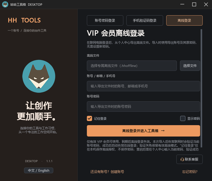Image resolution: width=212 pixels, height=181 pixels.
Task: Click the 选择文件 button
Action: click(190, 66)
